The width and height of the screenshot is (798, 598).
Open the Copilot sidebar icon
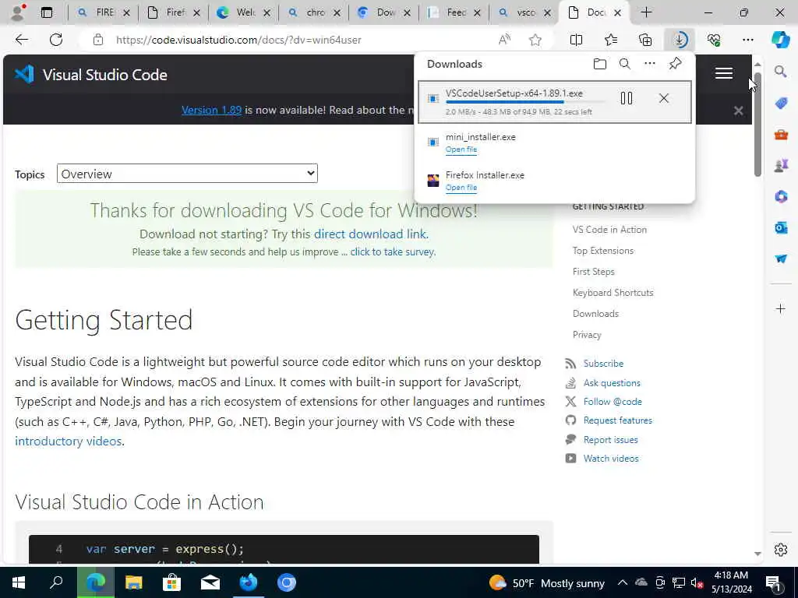(780, 40)
